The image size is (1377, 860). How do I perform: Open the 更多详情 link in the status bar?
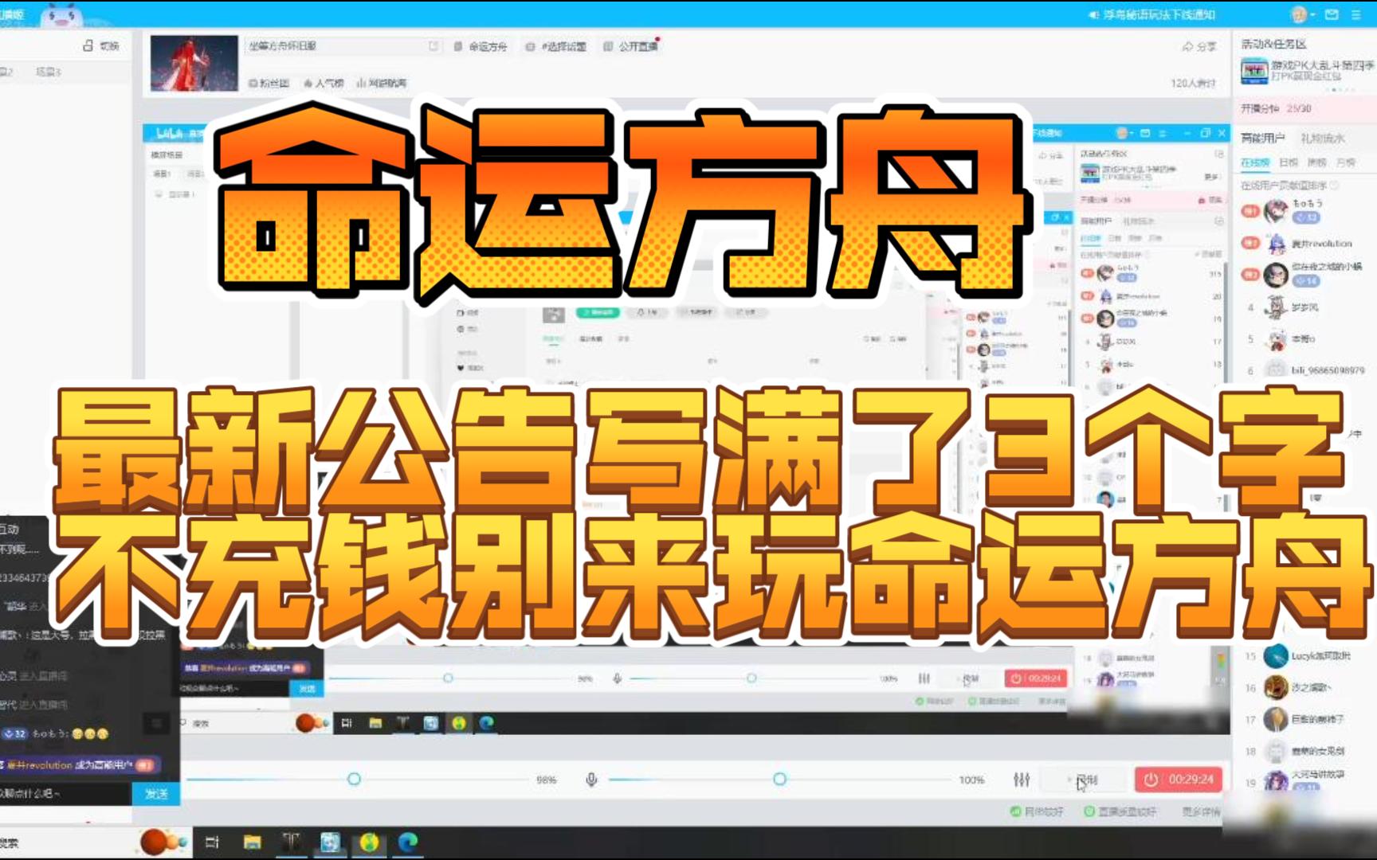tap(1201, 811)
